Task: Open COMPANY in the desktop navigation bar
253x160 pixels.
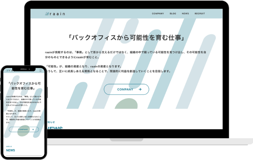Action: [x=158, y=14]
